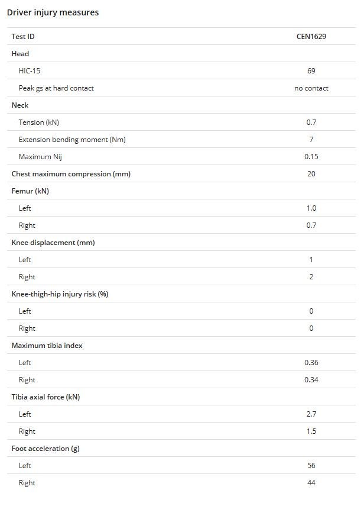Click the Neck section header

pos(20,105)
